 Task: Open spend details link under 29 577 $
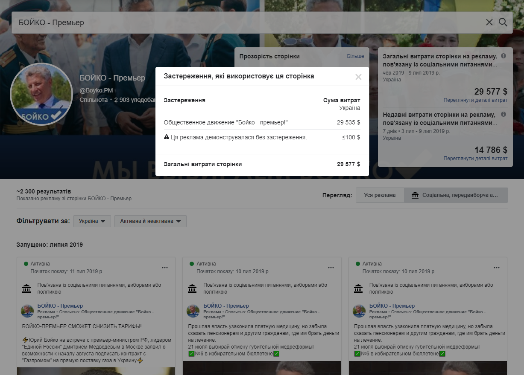476,100
